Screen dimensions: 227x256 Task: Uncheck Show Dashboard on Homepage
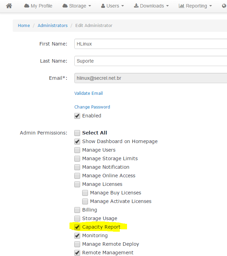point(77,141)
